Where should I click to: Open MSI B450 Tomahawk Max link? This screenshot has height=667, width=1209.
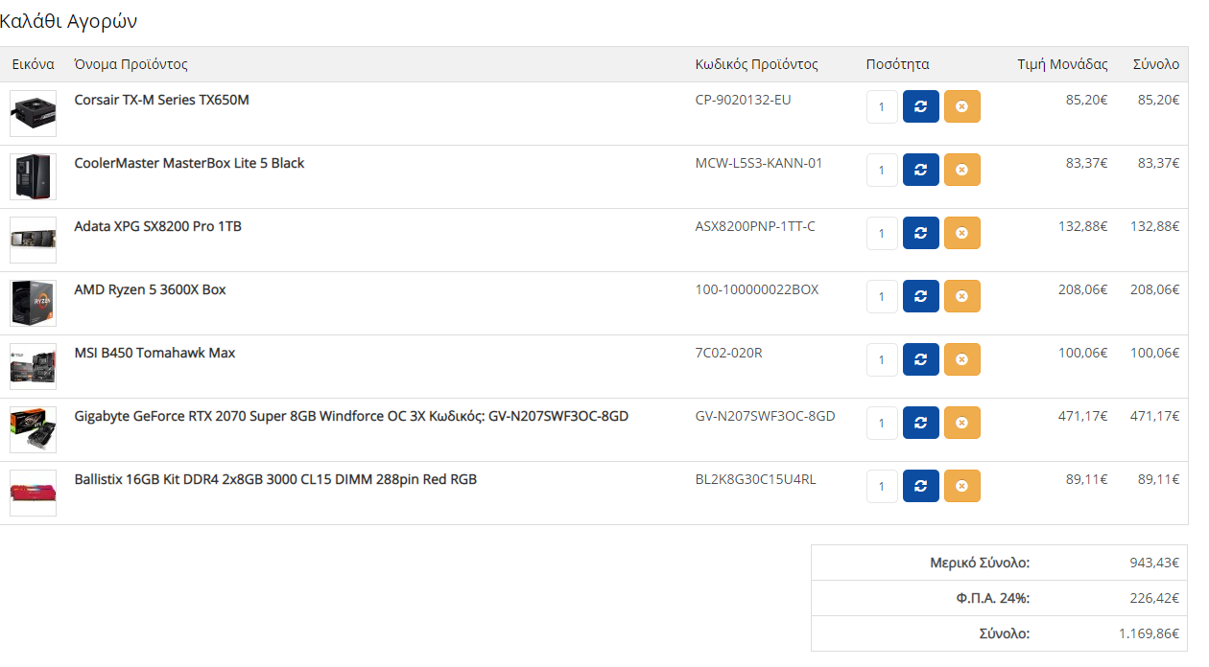click(154, 353)
